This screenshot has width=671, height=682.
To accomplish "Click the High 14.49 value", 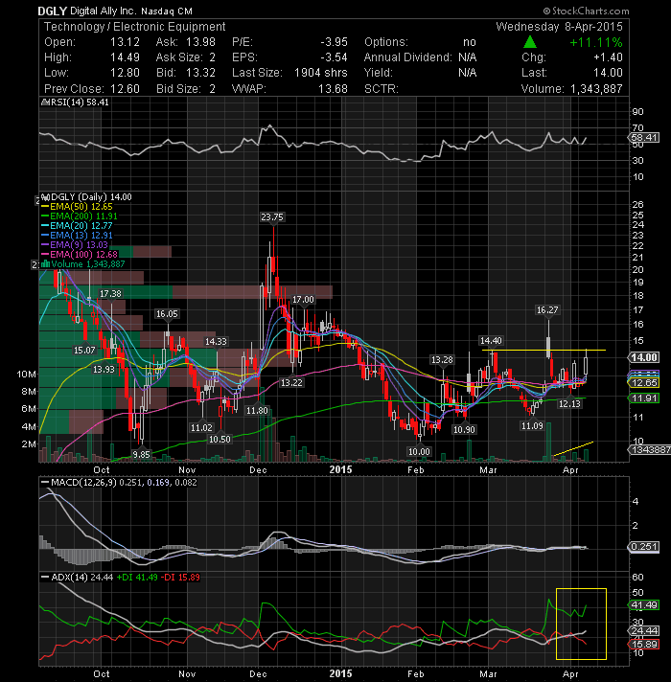I will (125, 57).
